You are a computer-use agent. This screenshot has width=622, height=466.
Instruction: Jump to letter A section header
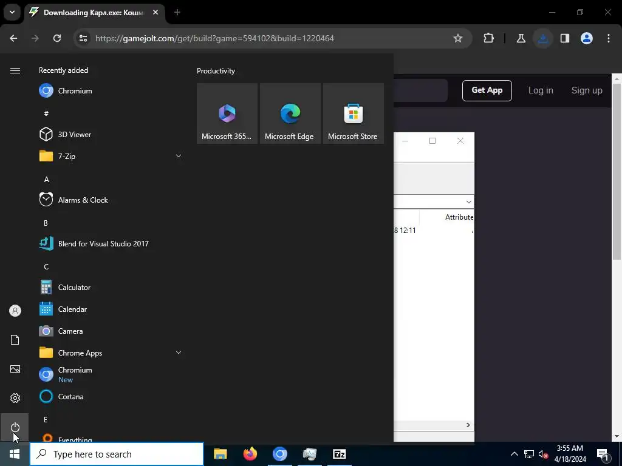[46, 180]
